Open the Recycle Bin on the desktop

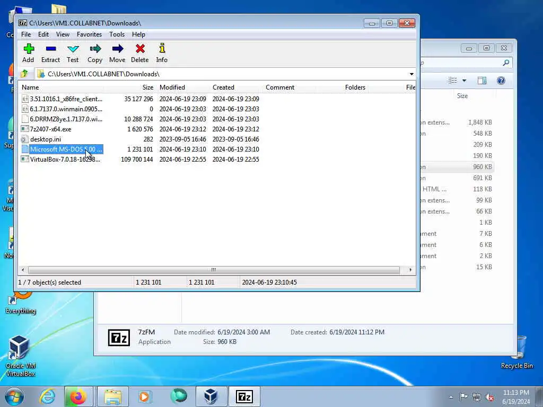(516, 352)
